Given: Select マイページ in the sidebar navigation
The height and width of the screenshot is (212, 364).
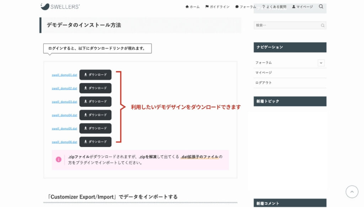Looking at the screenshot, I should pyautogui.click(x=264, y=73).
